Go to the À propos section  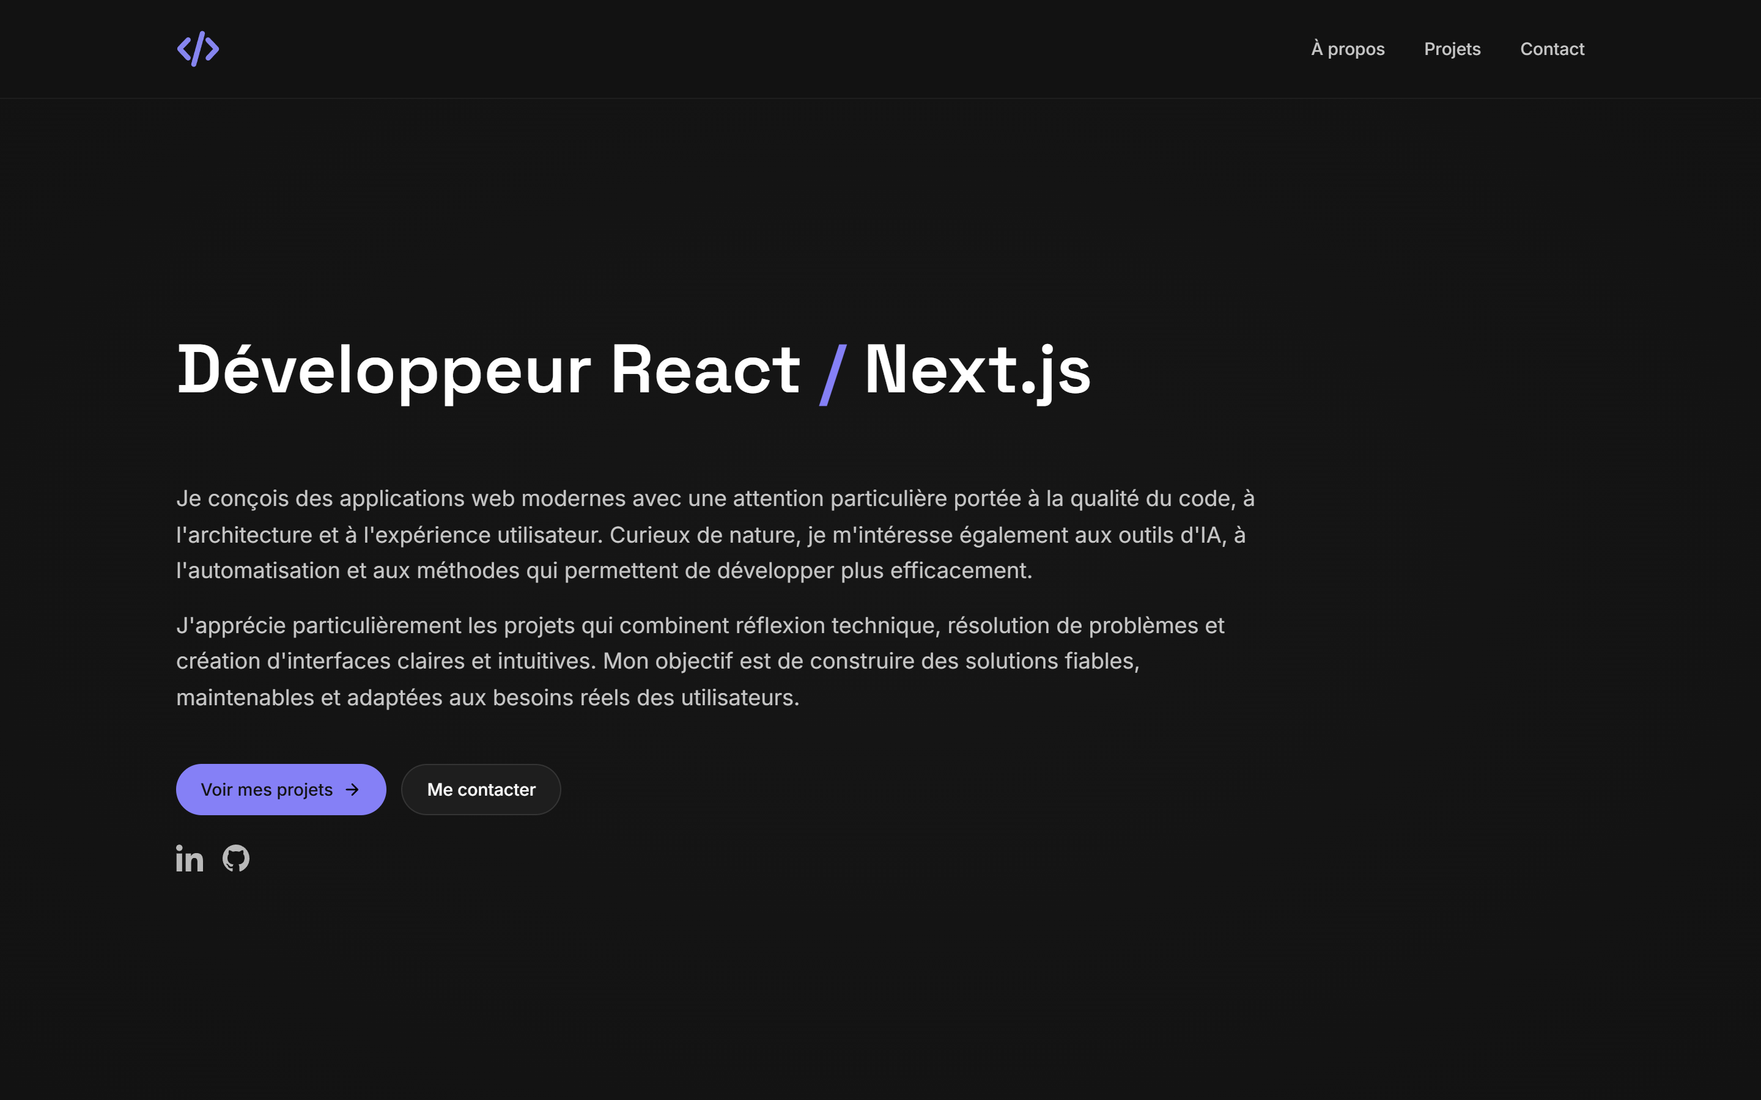[1348, 49]
